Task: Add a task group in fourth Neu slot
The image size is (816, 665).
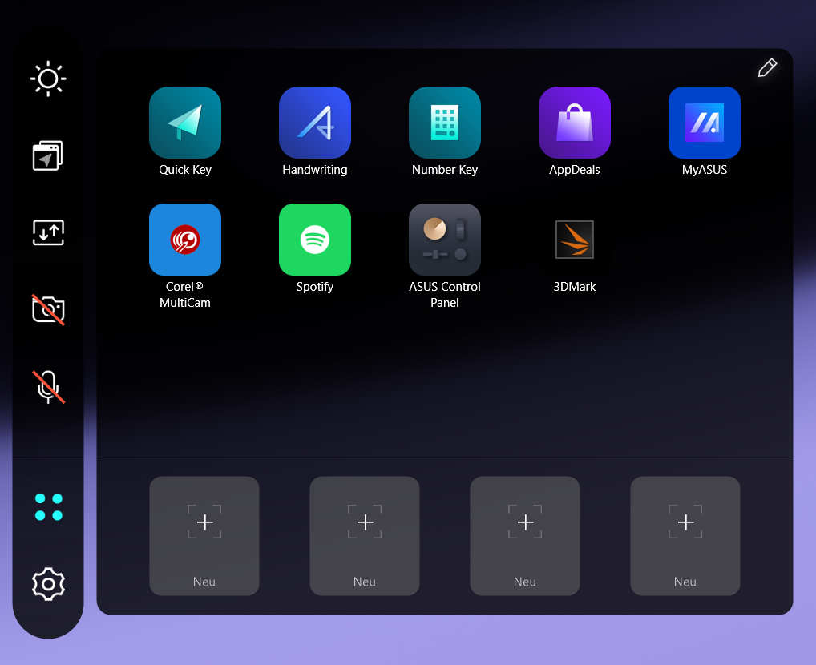Action: tap(685, 536)
